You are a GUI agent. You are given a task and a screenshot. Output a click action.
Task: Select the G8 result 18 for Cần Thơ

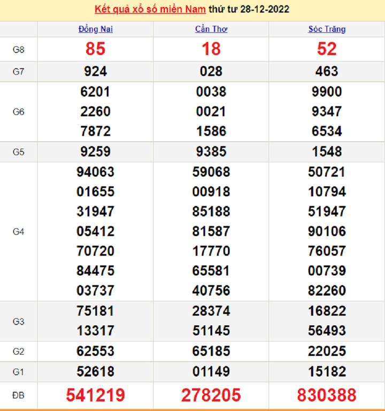(x=211, y=49)
